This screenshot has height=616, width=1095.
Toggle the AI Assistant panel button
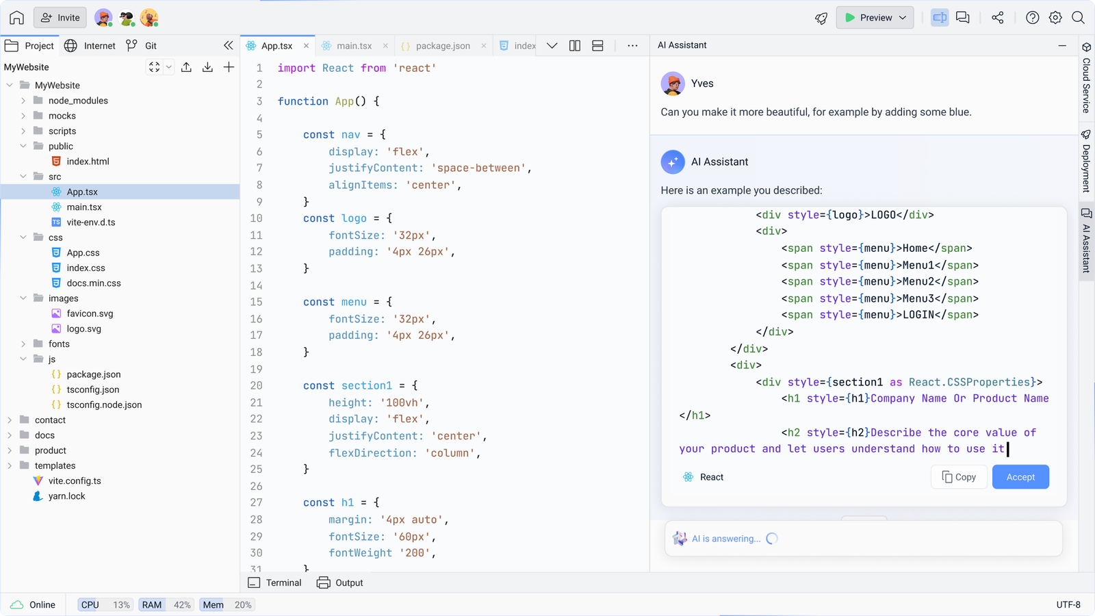(940, 18)
